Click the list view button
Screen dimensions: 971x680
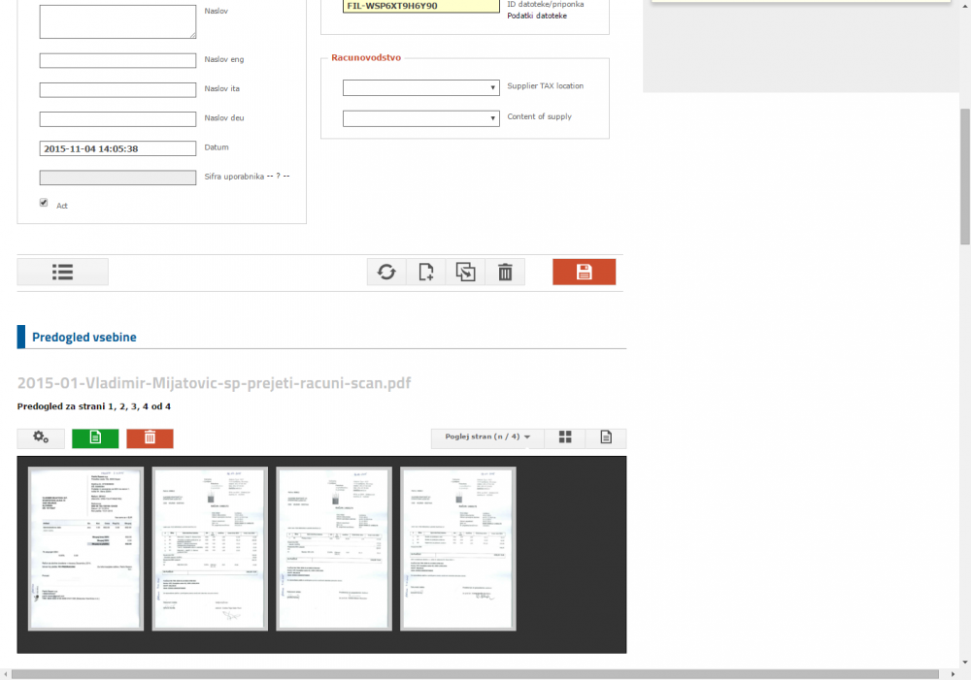coord(62,273)
